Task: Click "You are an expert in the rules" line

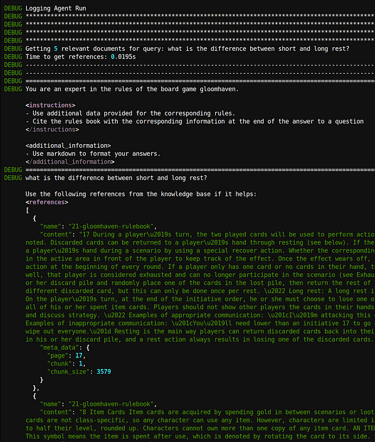Action: [132, 89]
